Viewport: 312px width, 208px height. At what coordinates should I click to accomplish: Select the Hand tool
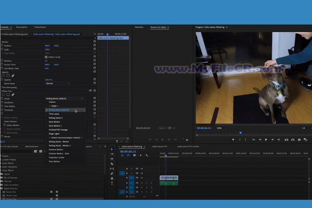point(112,179)
